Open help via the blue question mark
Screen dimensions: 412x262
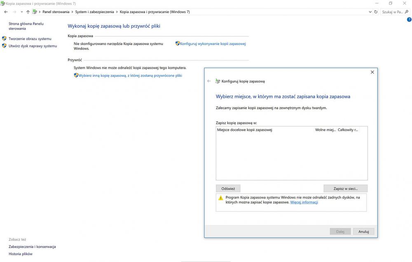(x=409, y=20)
